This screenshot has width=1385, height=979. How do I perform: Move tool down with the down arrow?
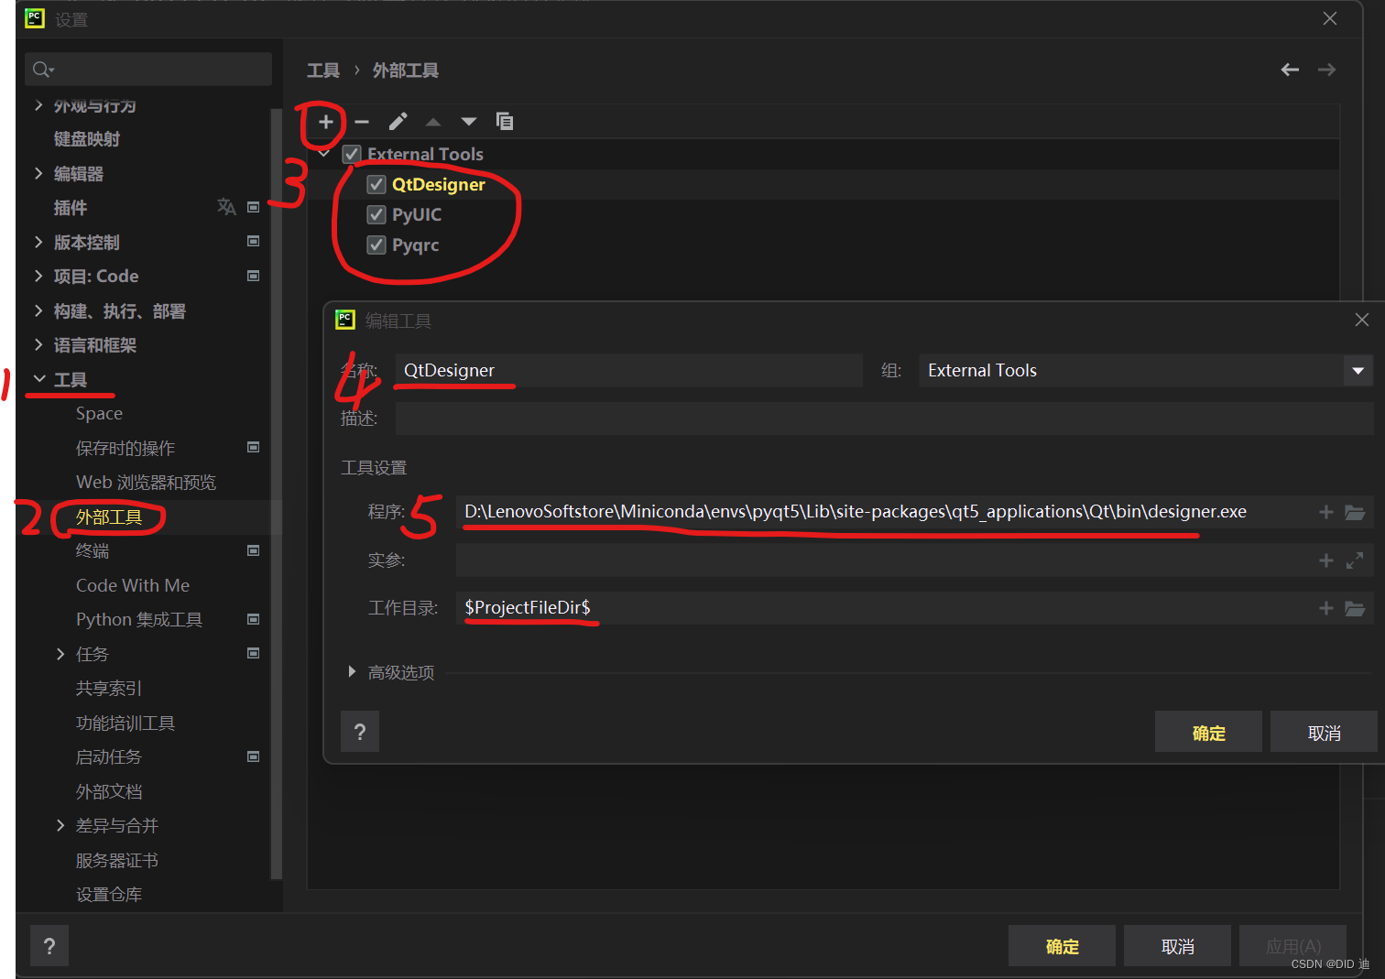pos(469,122)
